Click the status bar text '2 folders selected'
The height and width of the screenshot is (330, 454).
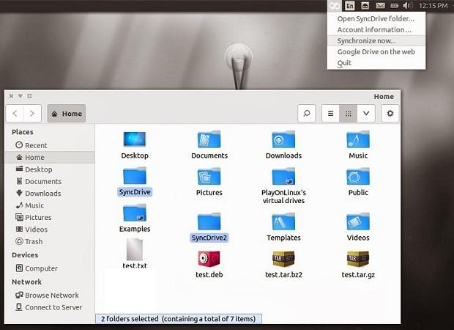coord(130,319)
